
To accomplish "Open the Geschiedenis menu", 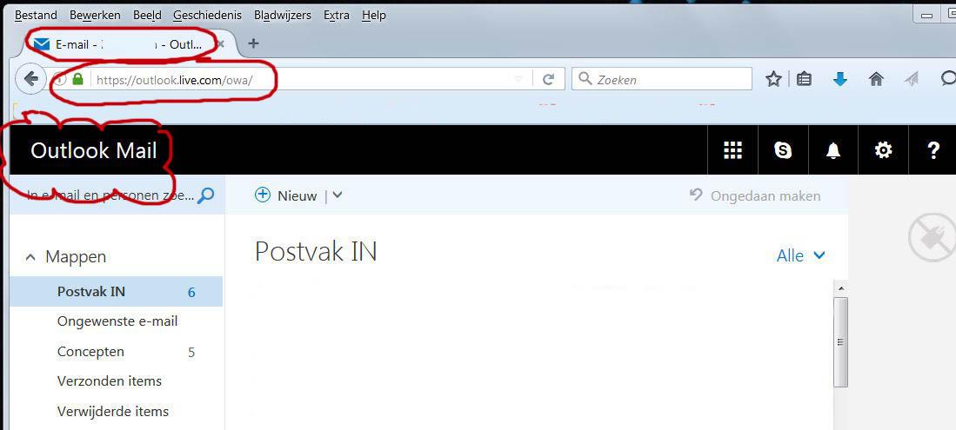I will click(207, 16).
